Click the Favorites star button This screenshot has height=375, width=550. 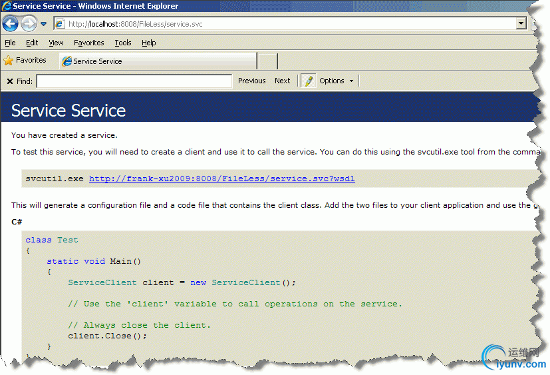coord(25,61)
